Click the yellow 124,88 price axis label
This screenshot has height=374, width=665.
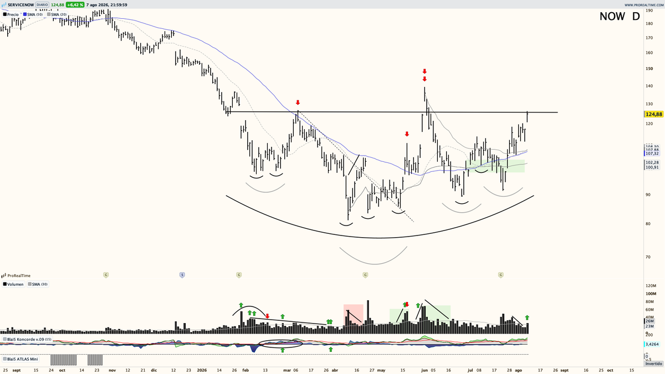click(654, 114)
